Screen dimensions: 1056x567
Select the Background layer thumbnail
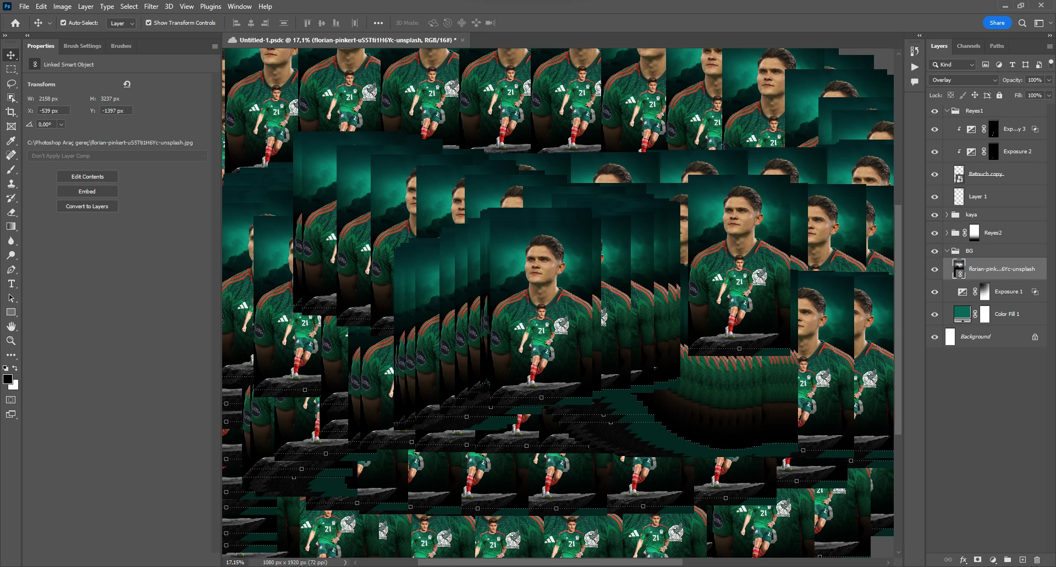[x=950, y=337]
